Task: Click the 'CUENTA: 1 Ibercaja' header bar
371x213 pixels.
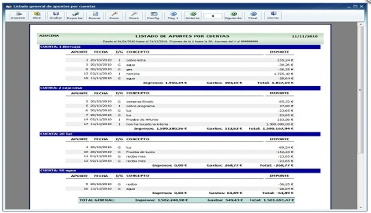Action: click(180, 47)
